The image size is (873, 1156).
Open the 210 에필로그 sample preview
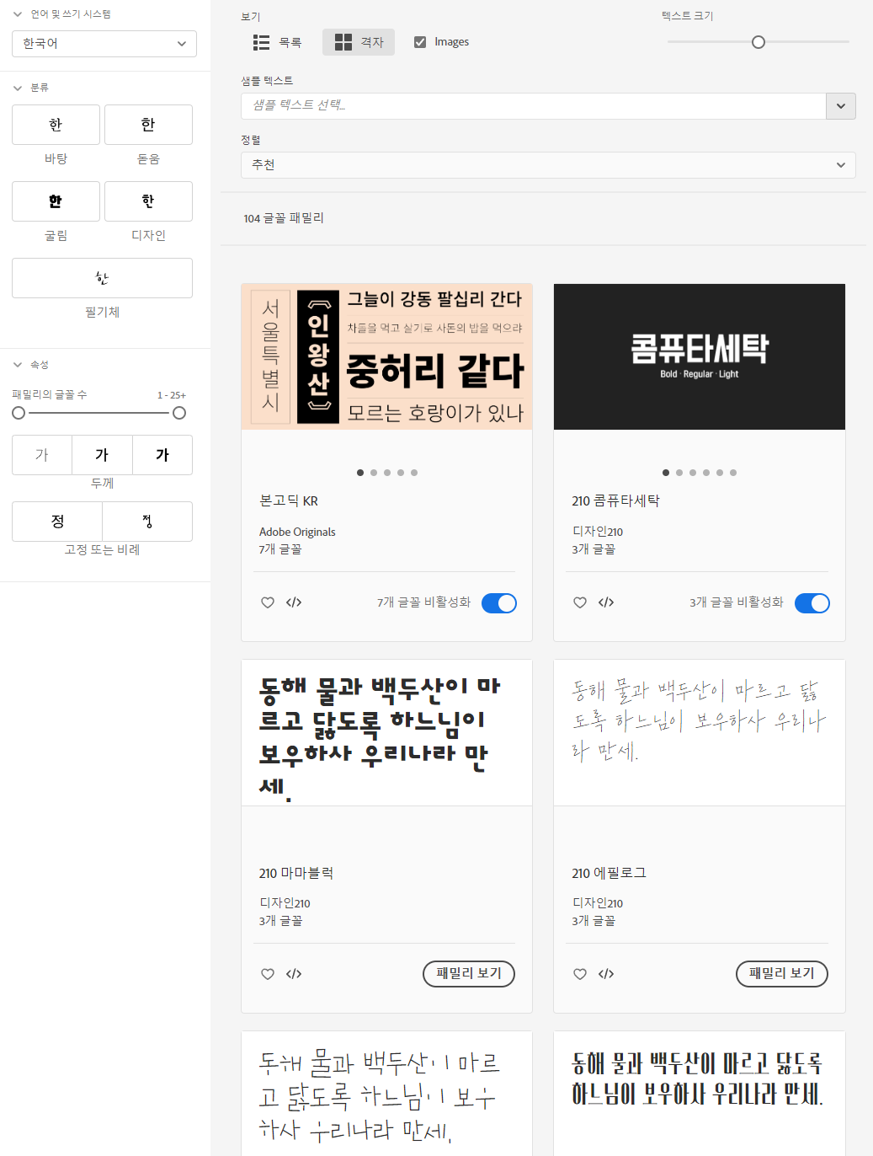700,733
